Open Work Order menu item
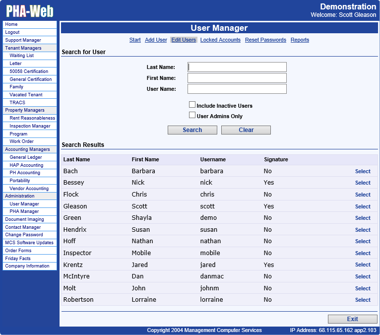 pyautogui.click(x=30, y=141)
